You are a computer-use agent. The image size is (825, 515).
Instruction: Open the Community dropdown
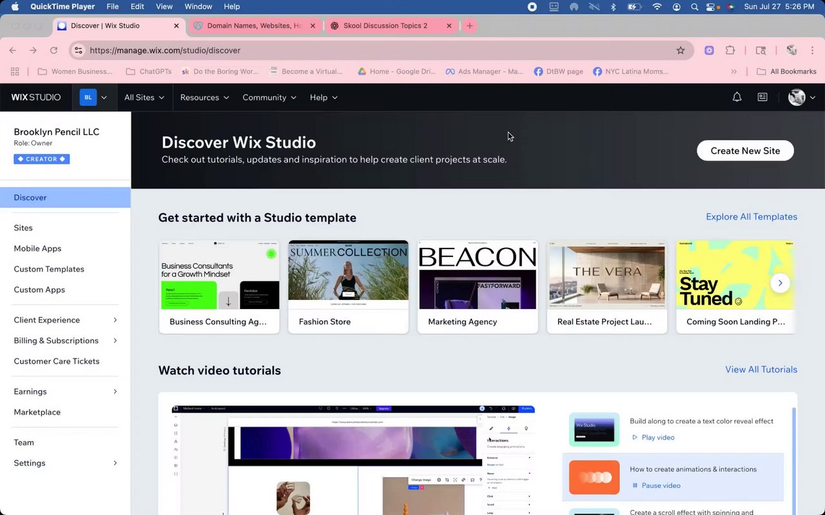click(x=269, y=97)
